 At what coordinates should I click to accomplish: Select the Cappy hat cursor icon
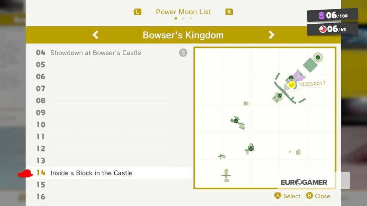26,174
